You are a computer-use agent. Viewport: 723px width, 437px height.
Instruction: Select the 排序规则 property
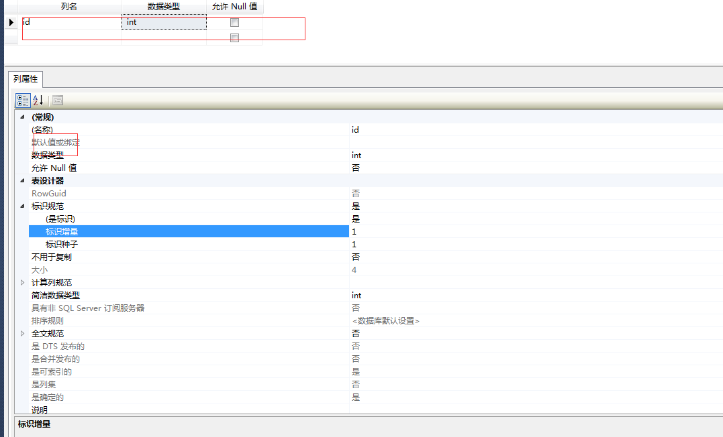point(189,321)
